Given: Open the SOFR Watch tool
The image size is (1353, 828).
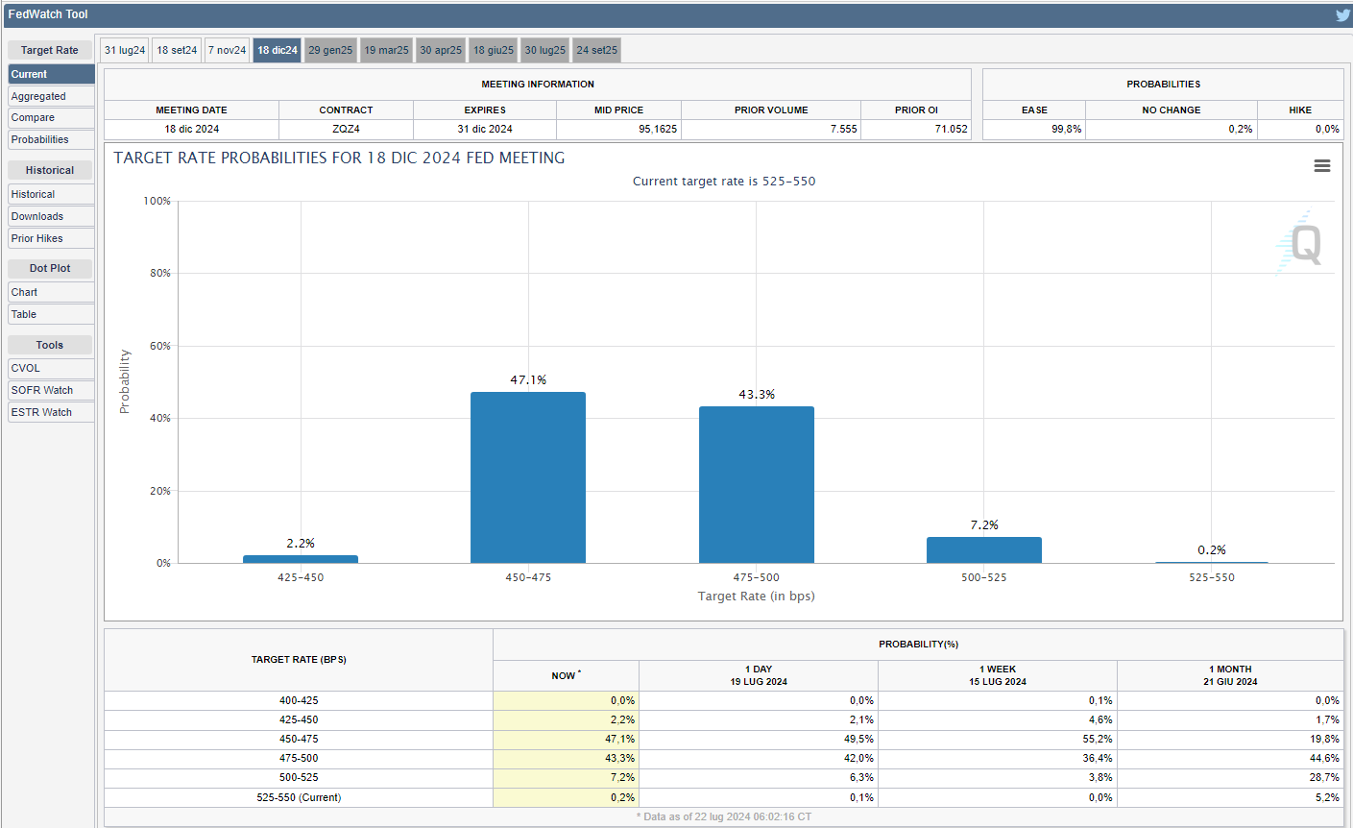Looking at the screenshot, I should pos(52,390).
